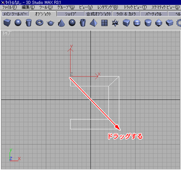Select the Spindle icon
Viewport: 181px width, 170px height.
(159, 23)
